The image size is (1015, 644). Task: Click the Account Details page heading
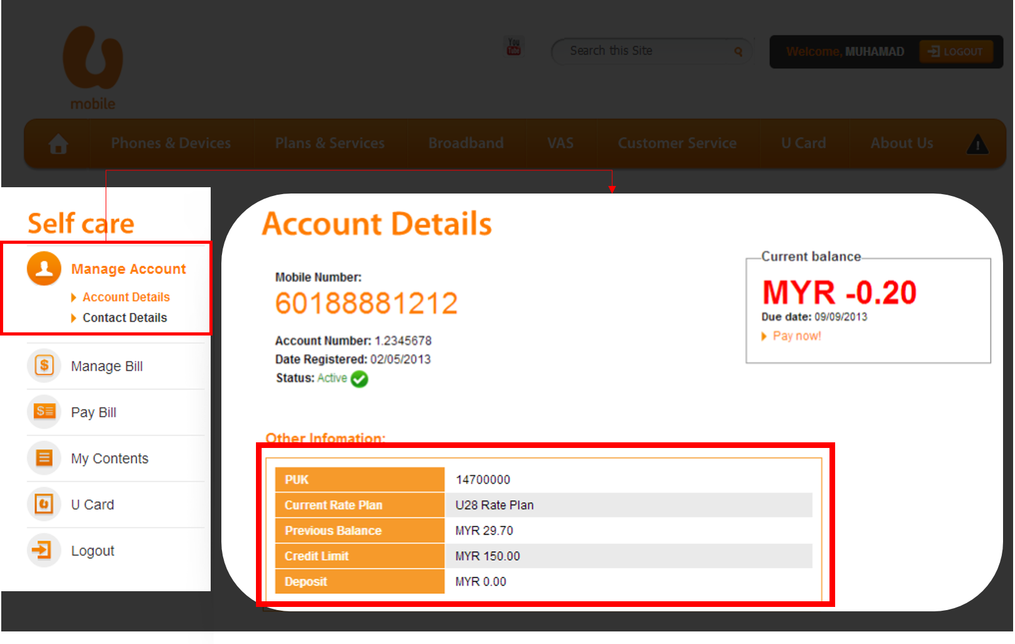(x=377, y=224)
